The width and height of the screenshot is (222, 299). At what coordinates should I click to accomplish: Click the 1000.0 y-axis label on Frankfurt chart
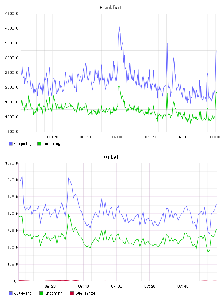point(12,117)
